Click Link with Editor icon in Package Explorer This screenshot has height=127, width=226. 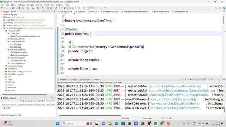46,11
